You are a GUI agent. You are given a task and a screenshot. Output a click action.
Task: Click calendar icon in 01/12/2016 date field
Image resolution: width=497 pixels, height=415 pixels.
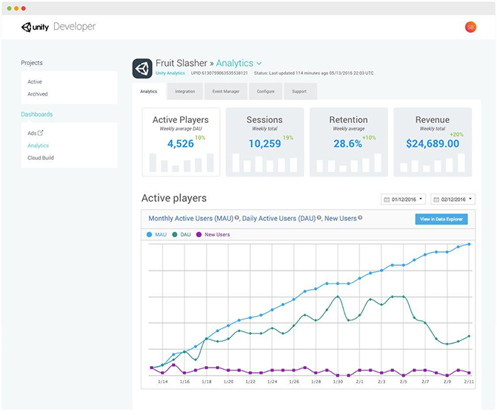387,199
